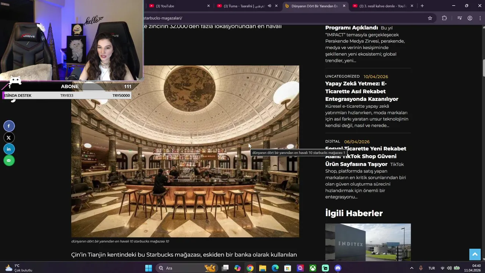Click the date 06/04/2026
The height and width of the screenshot is (273, 485).
pos(357,142)
